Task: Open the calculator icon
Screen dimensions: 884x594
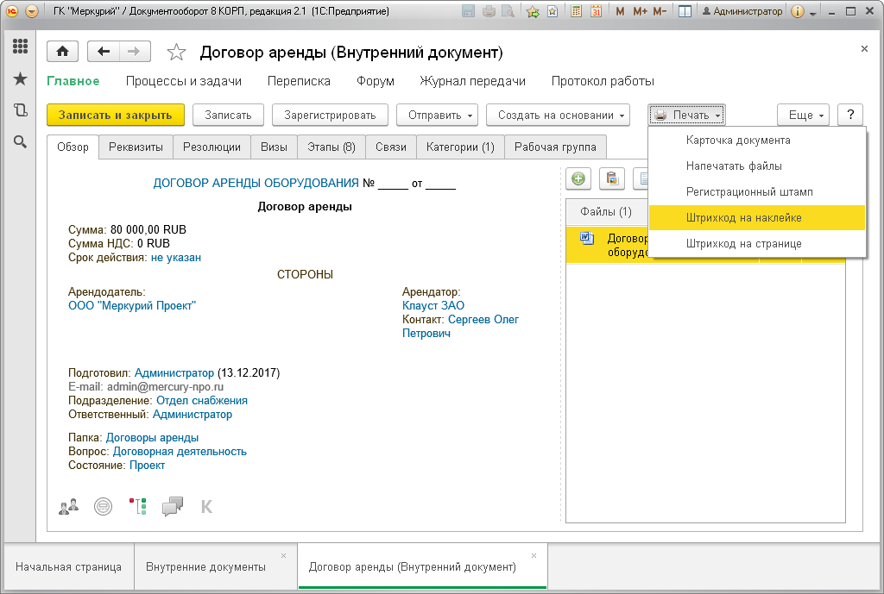Action: [x=576, y=11]
